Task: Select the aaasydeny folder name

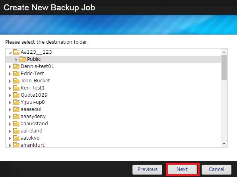Action: click(x=33, y=117)
